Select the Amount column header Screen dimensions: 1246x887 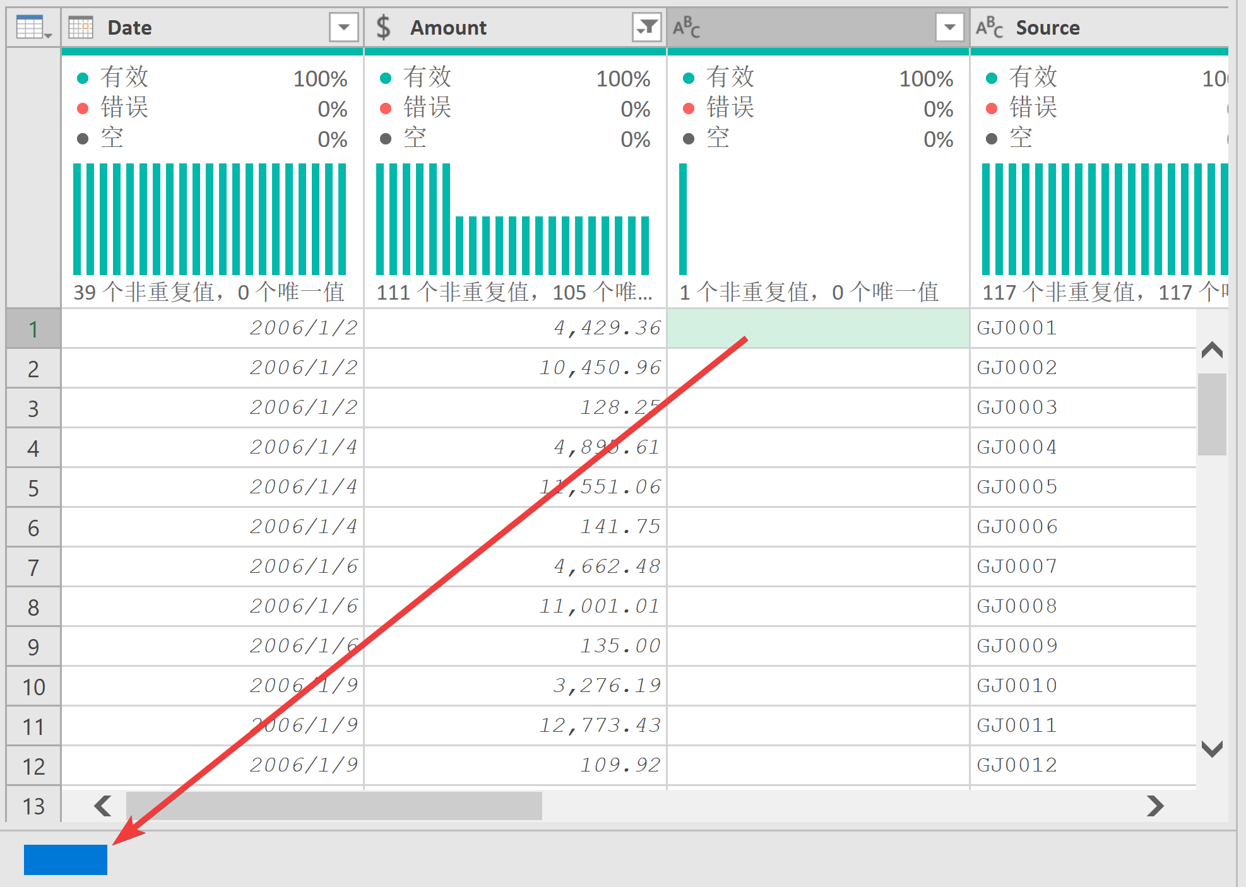click(x=448, y=28)
